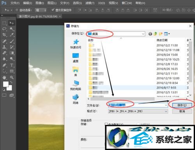
Task: Select the Dodge tool
Action: coord(12,59)
